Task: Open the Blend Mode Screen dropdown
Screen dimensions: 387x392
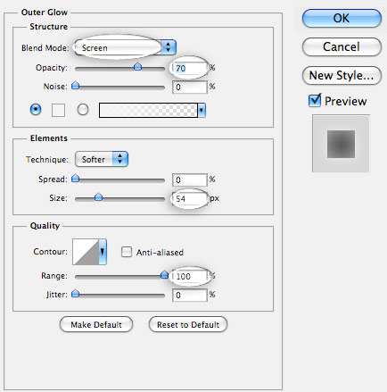Action: 125,47
